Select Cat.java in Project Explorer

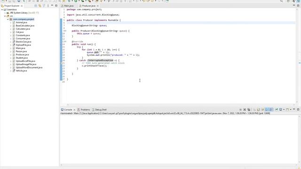click(20, 32)
